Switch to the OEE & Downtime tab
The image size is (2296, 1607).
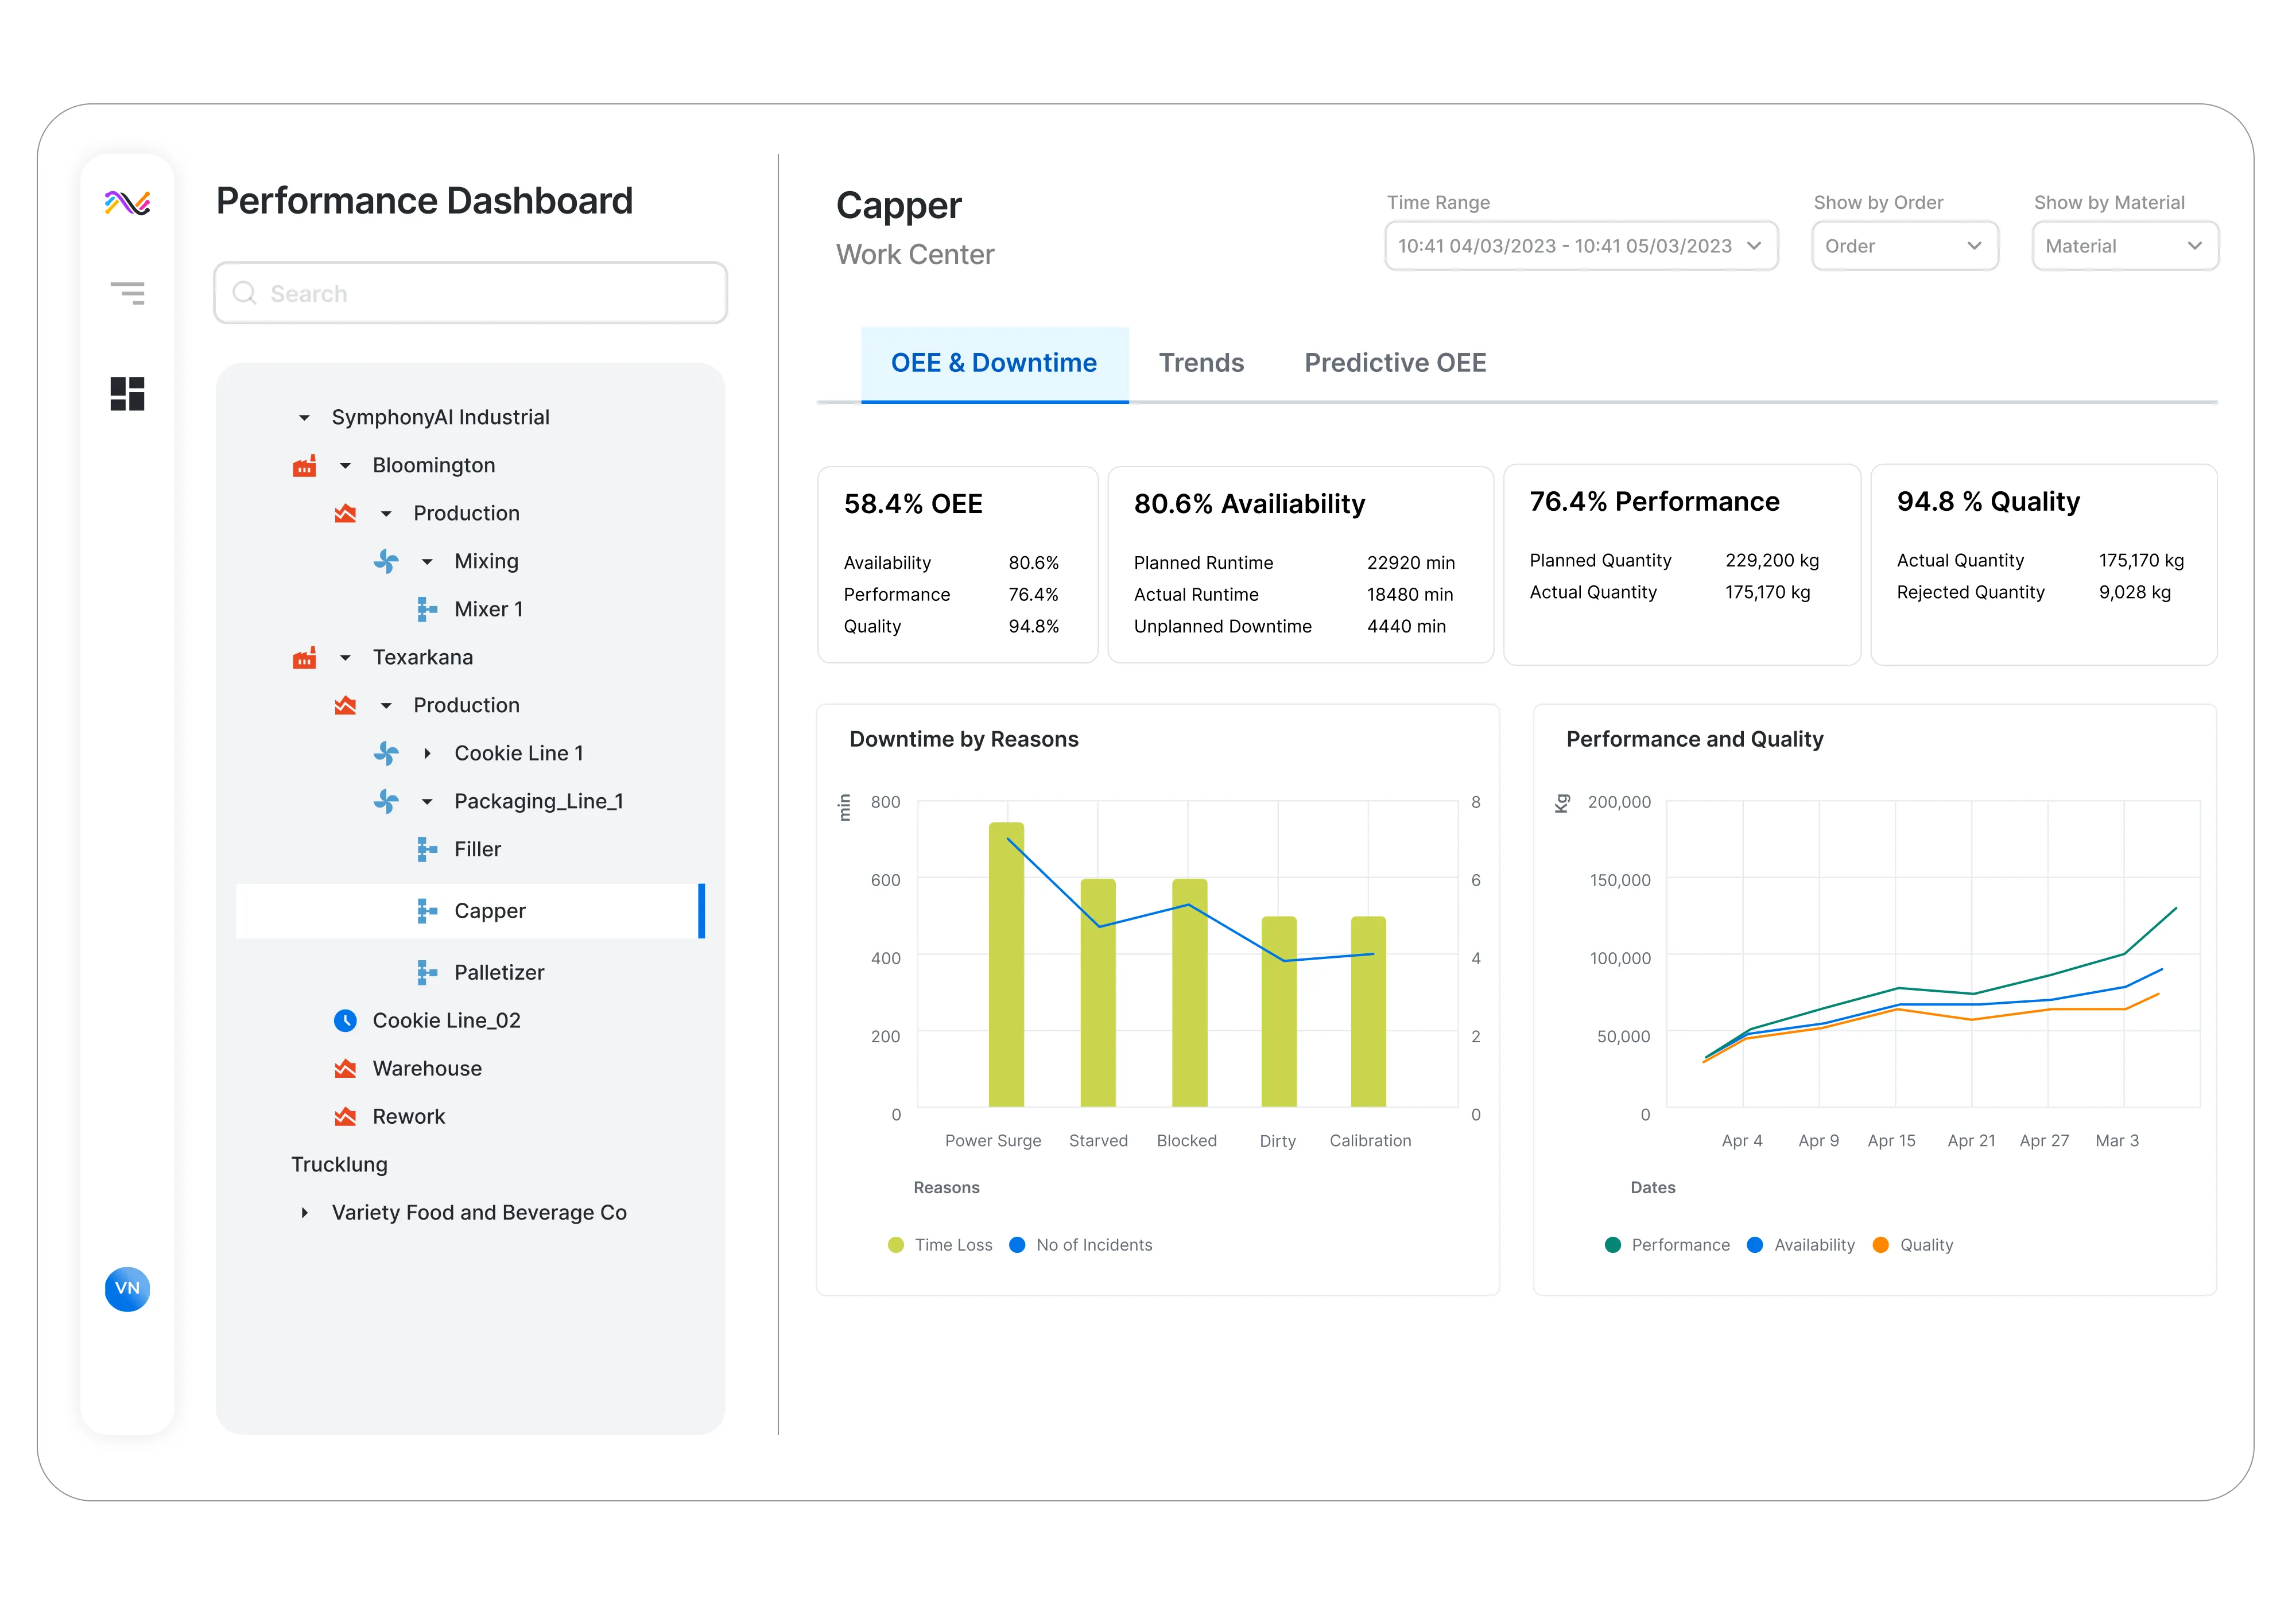(994, 364)
